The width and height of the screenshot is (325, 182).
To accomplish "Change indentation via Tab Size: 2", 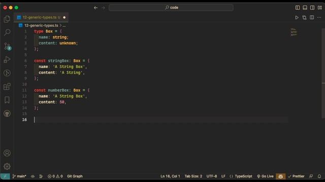I will (x=193, y=176).
